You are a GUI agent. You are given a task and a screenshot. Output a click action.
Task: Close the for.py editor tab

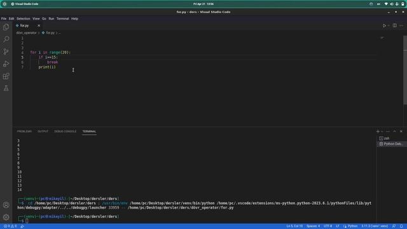point(39,25)
